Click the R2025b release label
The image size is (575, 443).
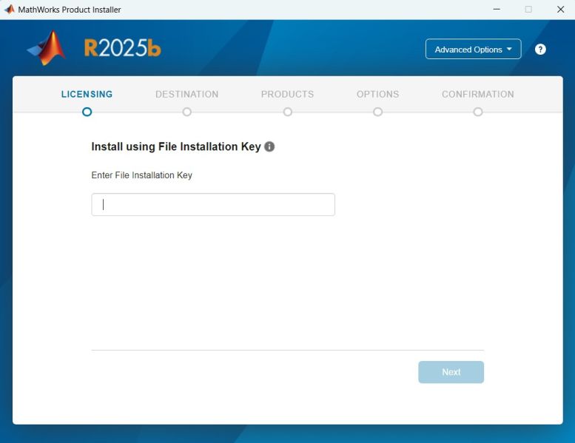(x=122, y=49)
